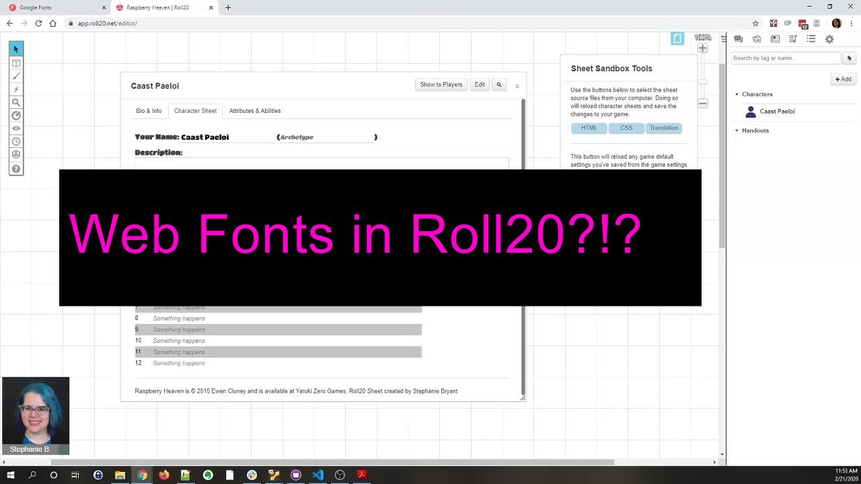Image resolution: width=861 pixels, height=484 pixels.
Task: Click the purple checkmark extension icon
Action: point(774,24)
